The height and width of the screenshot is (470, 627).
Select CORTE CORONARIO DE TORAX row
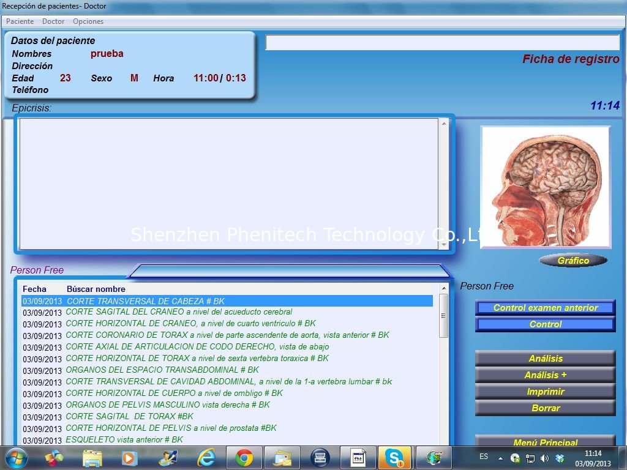[x=227, y=335]
